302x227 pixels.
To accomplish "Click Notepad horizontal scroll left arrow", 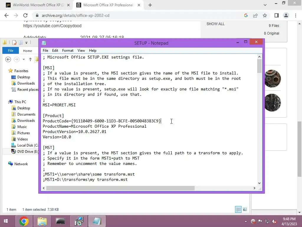I will pos(44,188).
